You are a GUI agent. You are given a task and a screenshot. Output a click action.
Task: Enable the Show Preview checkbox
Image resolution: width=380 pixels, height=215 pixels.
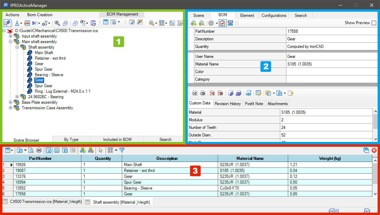coord(374,23)
